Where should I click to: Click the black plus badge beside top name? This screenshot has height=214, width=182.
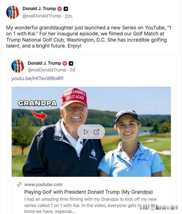(x=66, y=9)
